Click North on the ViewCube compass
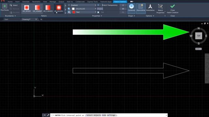This screenshot has height=117, width=209. [x=199, y=28]
